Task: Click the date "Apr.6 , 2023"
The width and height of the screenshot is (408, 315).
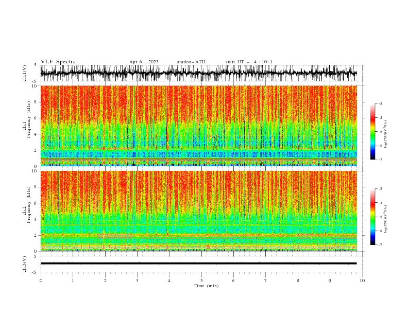Action: click(144, 62)
